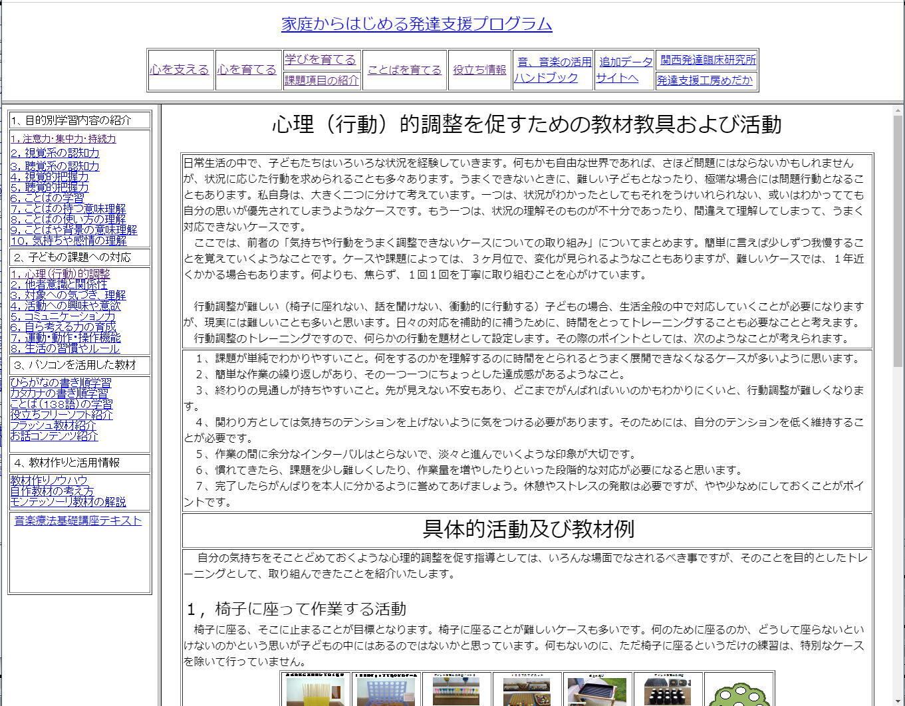This screenshot has height=706, width=905.
Task: Go to the 心を育てる section
Action: [247, 69]
